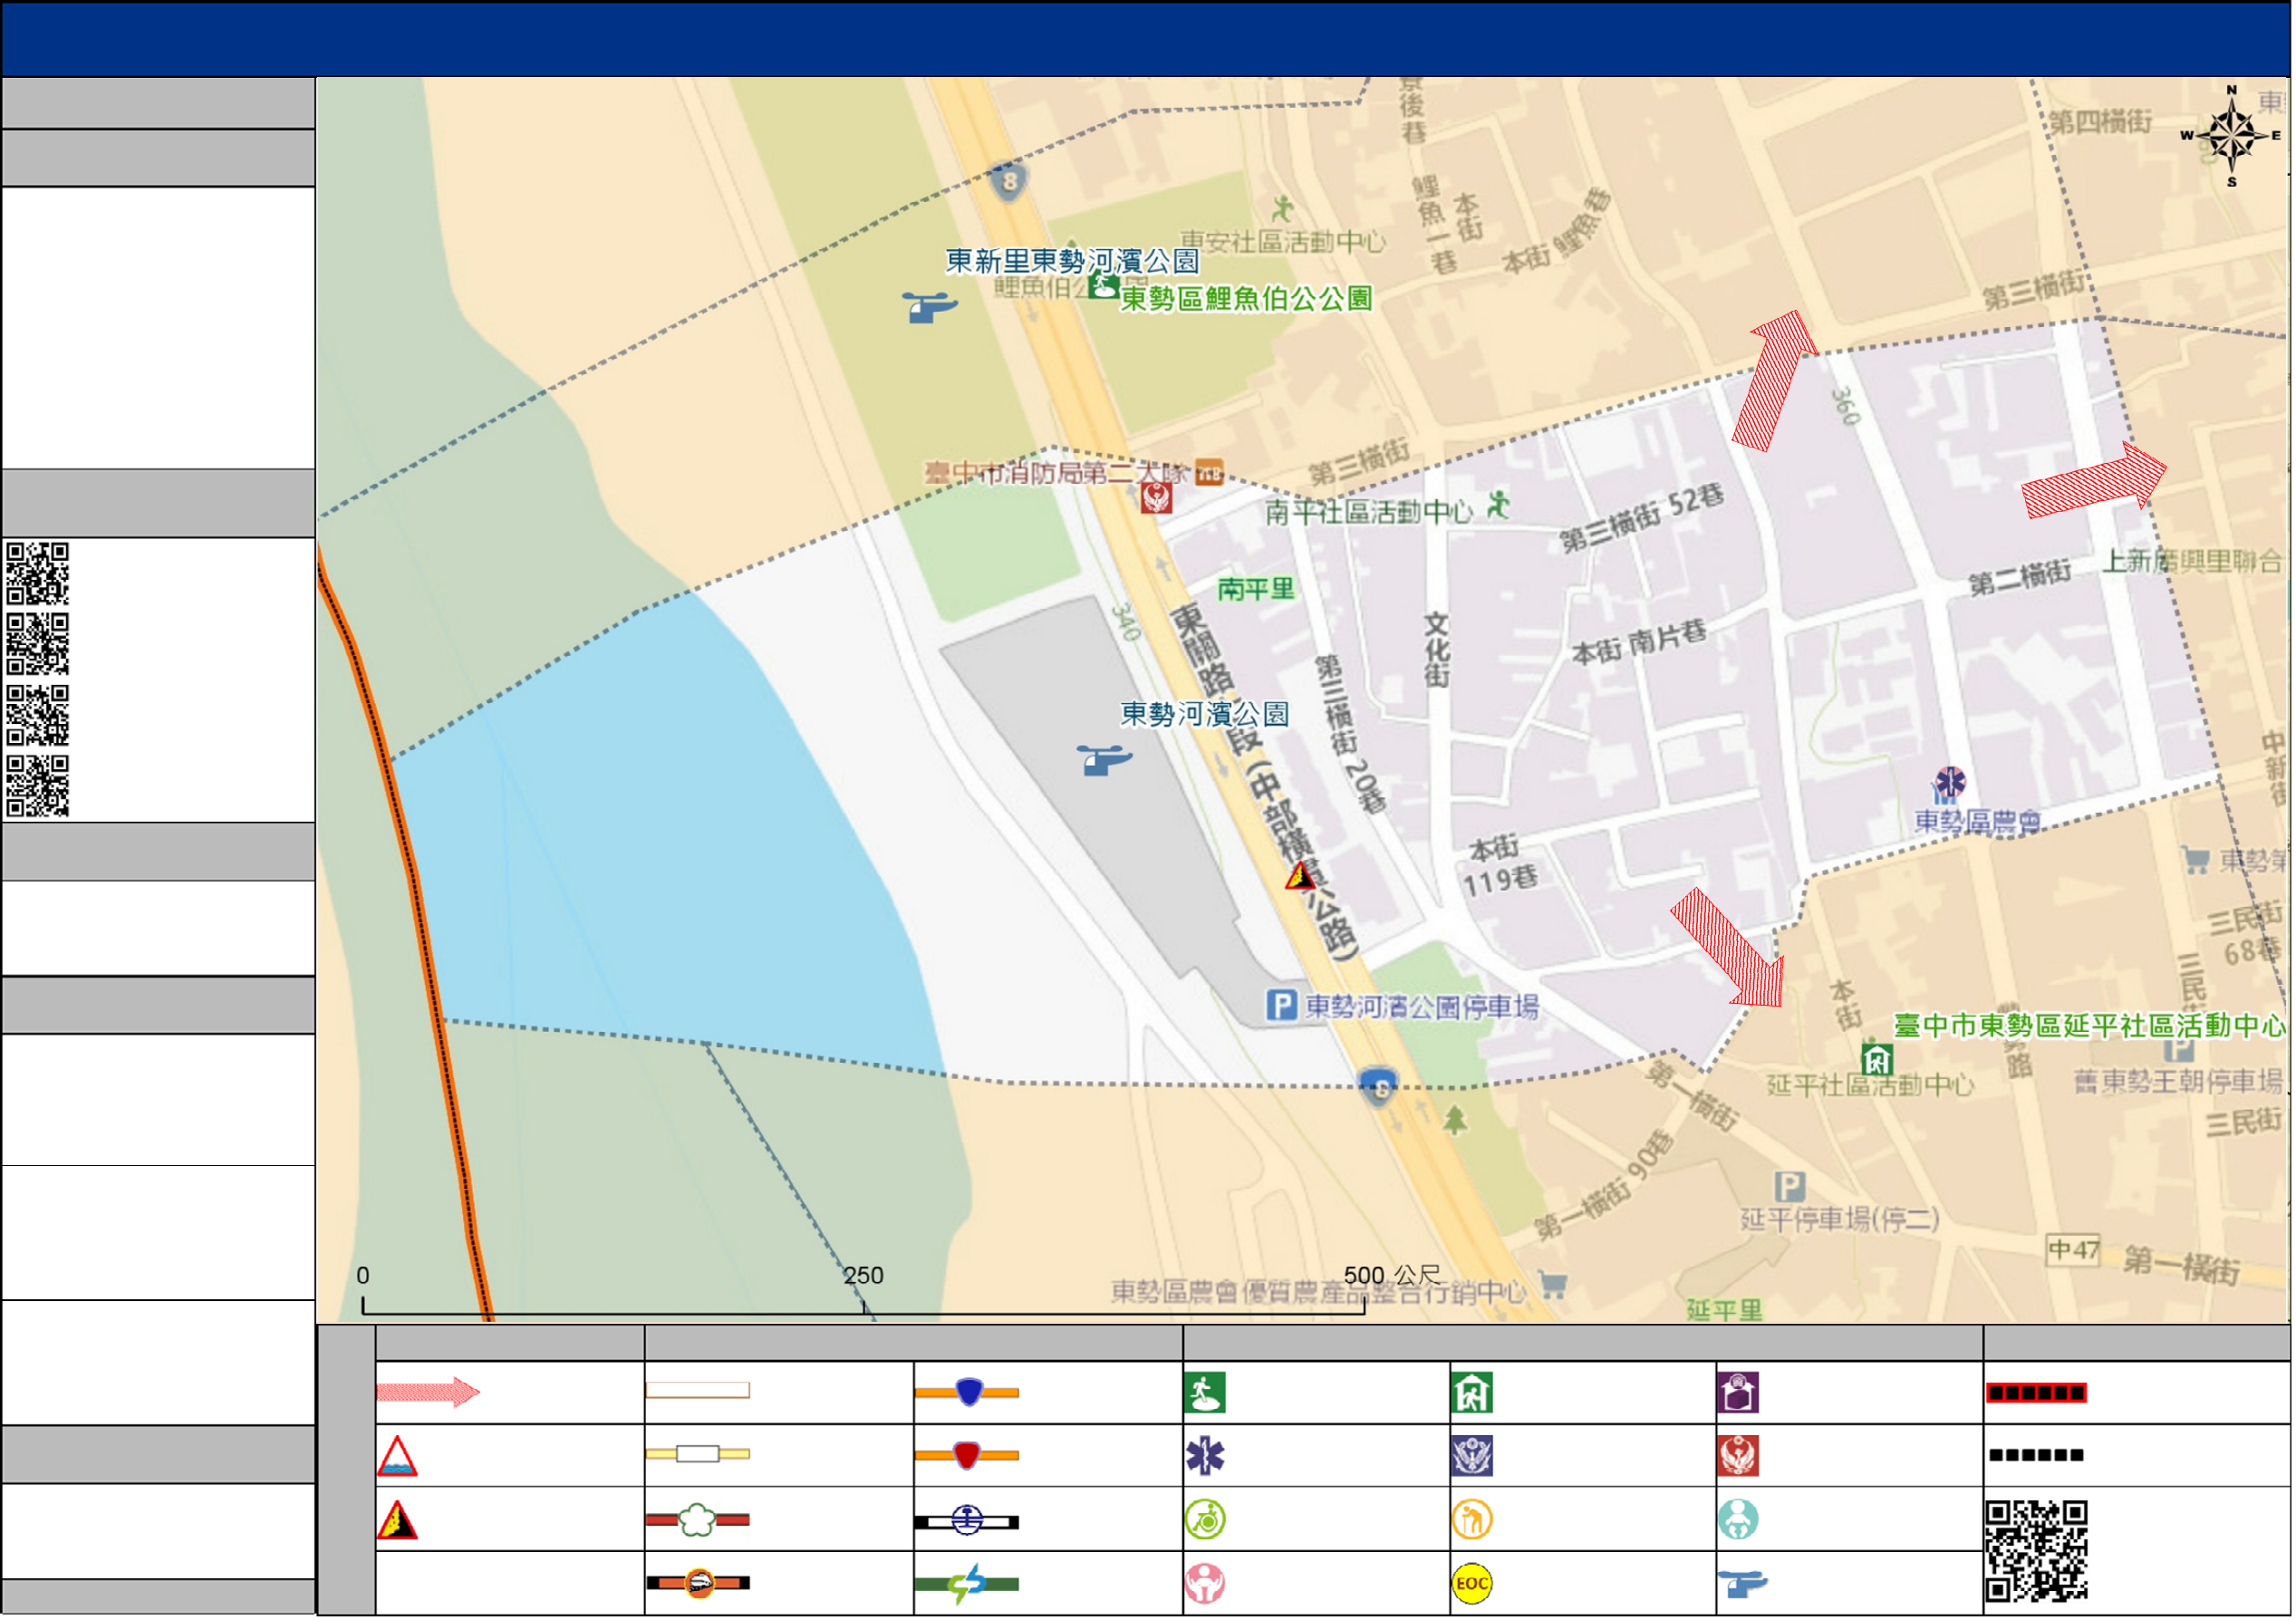Screen dimensions: 2296x1620
Task: Click the running figure icon above 南安社區活動中心
Action: coord(1283,209)
